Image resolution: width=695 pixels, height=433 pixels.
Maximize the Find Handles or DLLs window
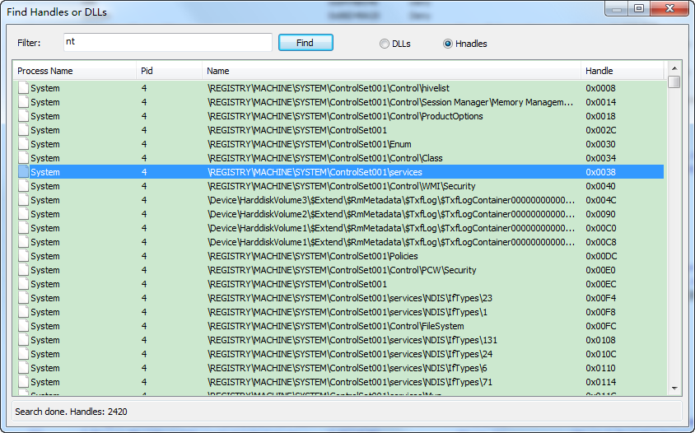point(639,9)
